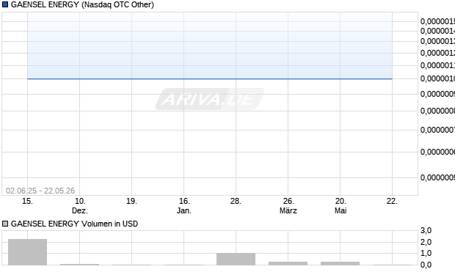Click the blue price line on the chart
Image resolution: width=455 pixels, height=272 pixels.
pyautogui.click(x=210, y=78)
